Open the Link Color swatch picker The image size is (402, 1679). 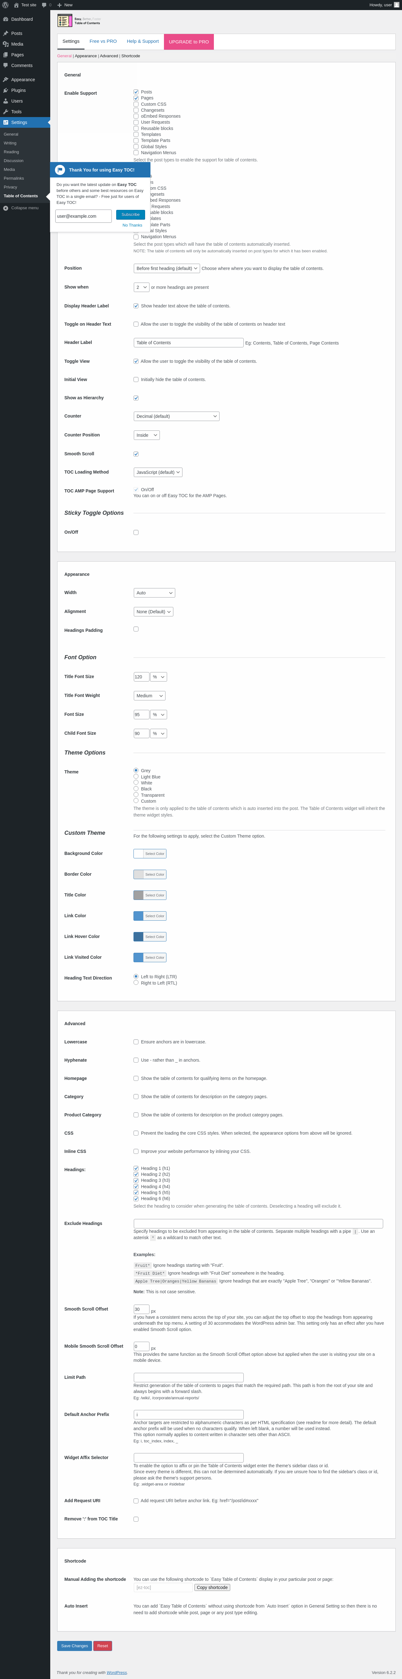[149, 916]
